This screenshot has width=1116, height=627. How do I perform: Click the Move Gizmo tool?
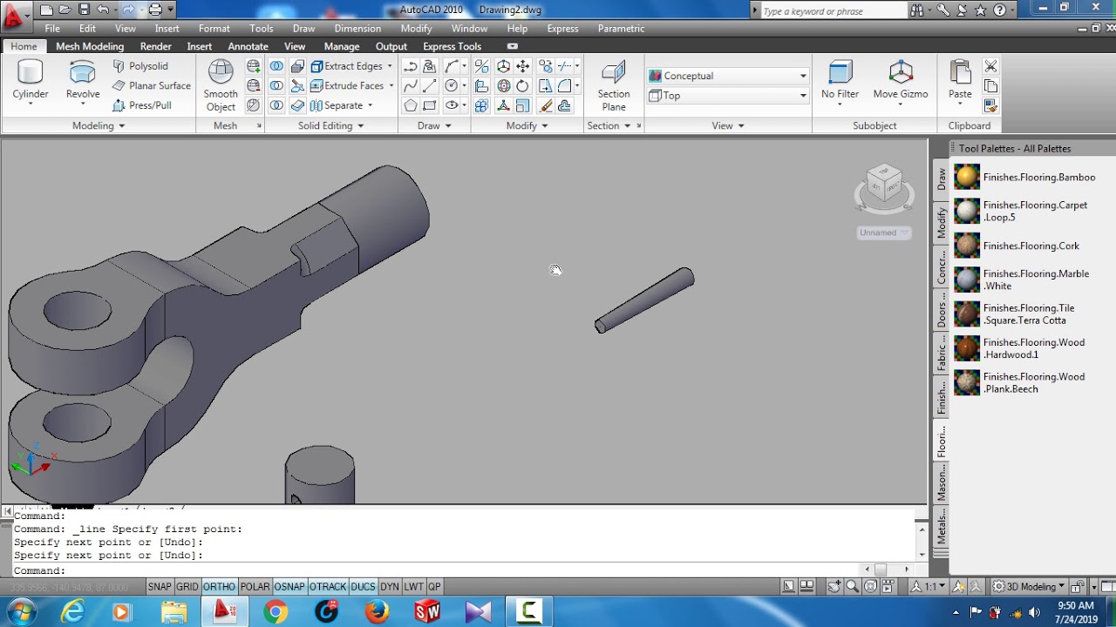[x=901, y=83]
